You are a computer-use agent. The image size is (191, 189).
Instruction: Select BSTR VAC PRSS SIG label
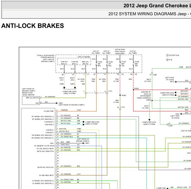(45, 167)
